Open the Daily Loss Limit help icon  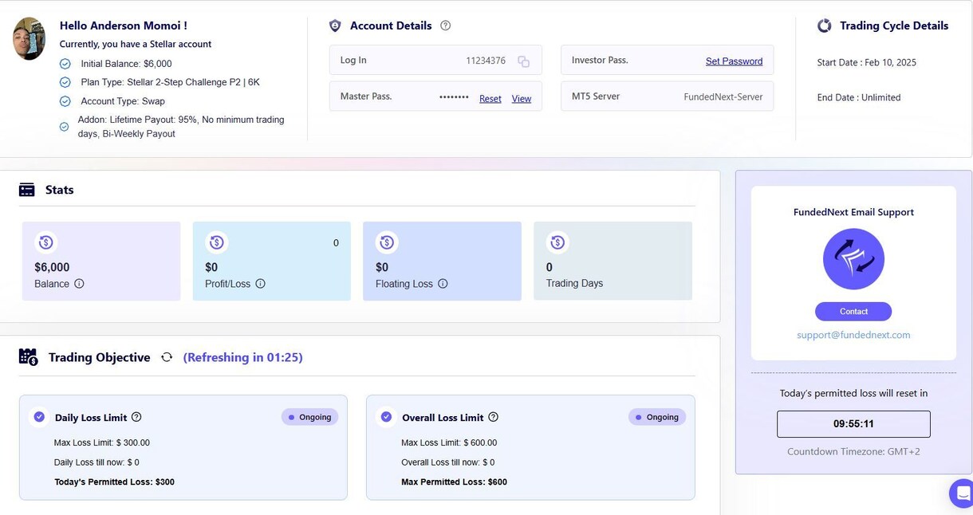[x=136, y=417]
